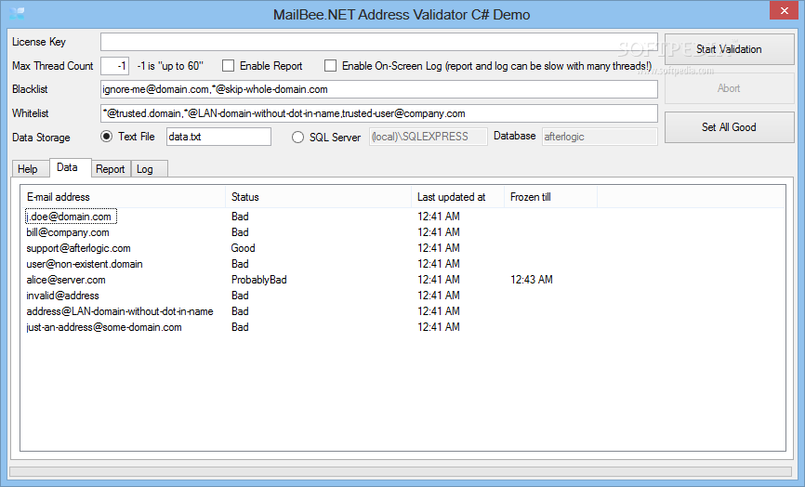Click into the Whitelist field
The image size is (805, 487).
379,113
